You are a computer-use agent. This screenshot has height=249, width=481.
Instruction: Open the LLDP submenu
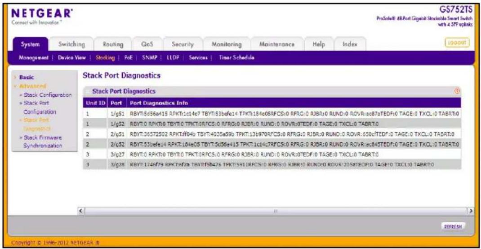point(173,57)
